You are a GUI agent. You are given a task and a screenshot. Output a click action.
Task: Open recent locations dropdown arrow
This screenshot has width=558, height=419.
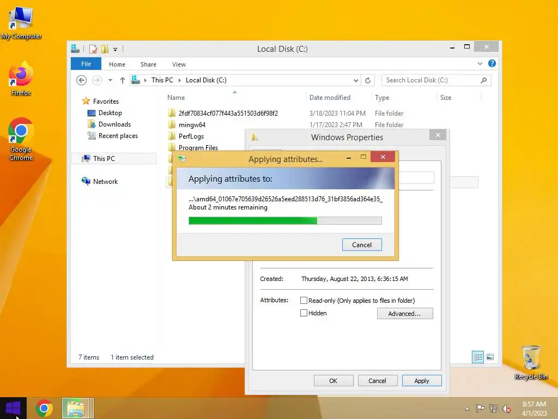pos(110,80)
